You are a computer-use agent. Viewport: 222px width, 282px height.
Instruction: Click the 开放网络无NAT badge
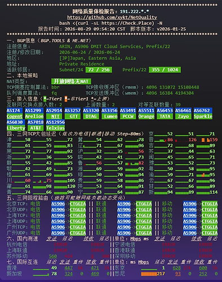[x=71, y=81]
